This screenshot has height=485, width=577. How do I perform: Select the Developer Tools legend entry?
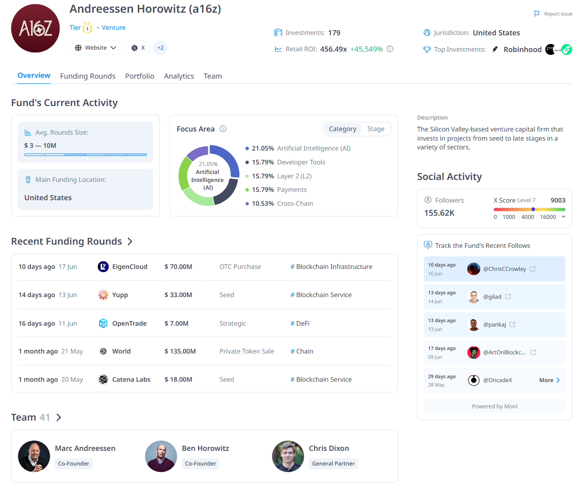click(x=285, y=162)
